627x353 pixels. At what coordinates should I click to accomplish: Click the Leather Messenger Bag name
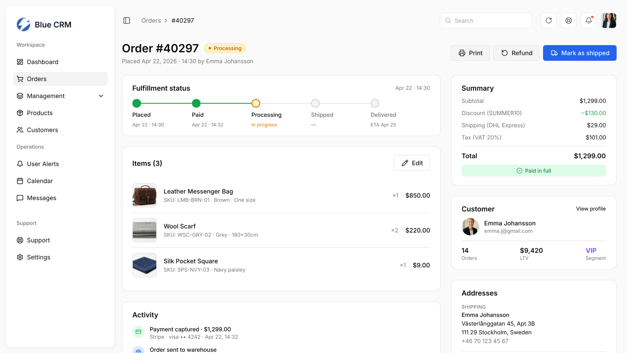(198, 192)
